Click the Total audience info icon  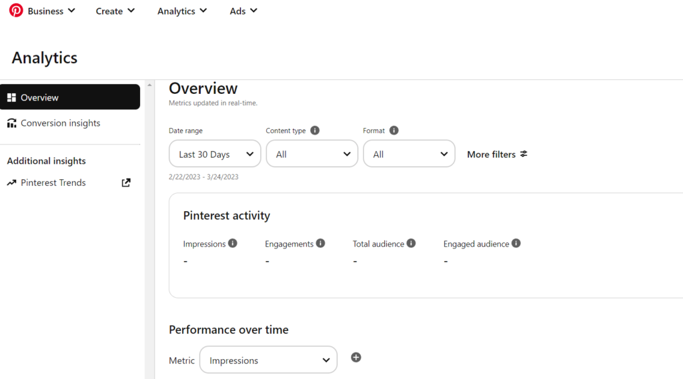coord(411,244)
